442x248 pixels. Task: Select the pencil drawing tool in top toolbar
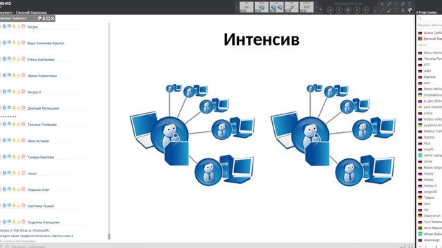tap(390, 3)
